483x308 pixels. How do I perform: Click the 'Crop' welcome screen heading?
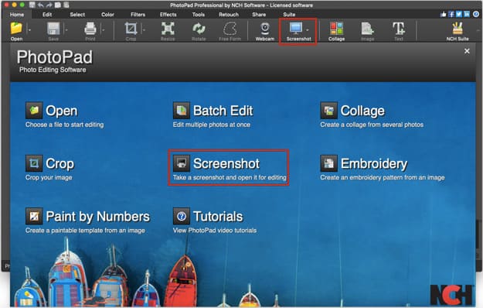(x=60, y=164)
